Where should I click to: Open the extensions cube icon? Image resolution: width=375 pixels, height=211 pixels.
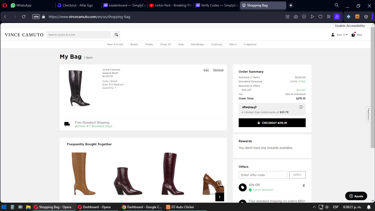coord(366,17)
